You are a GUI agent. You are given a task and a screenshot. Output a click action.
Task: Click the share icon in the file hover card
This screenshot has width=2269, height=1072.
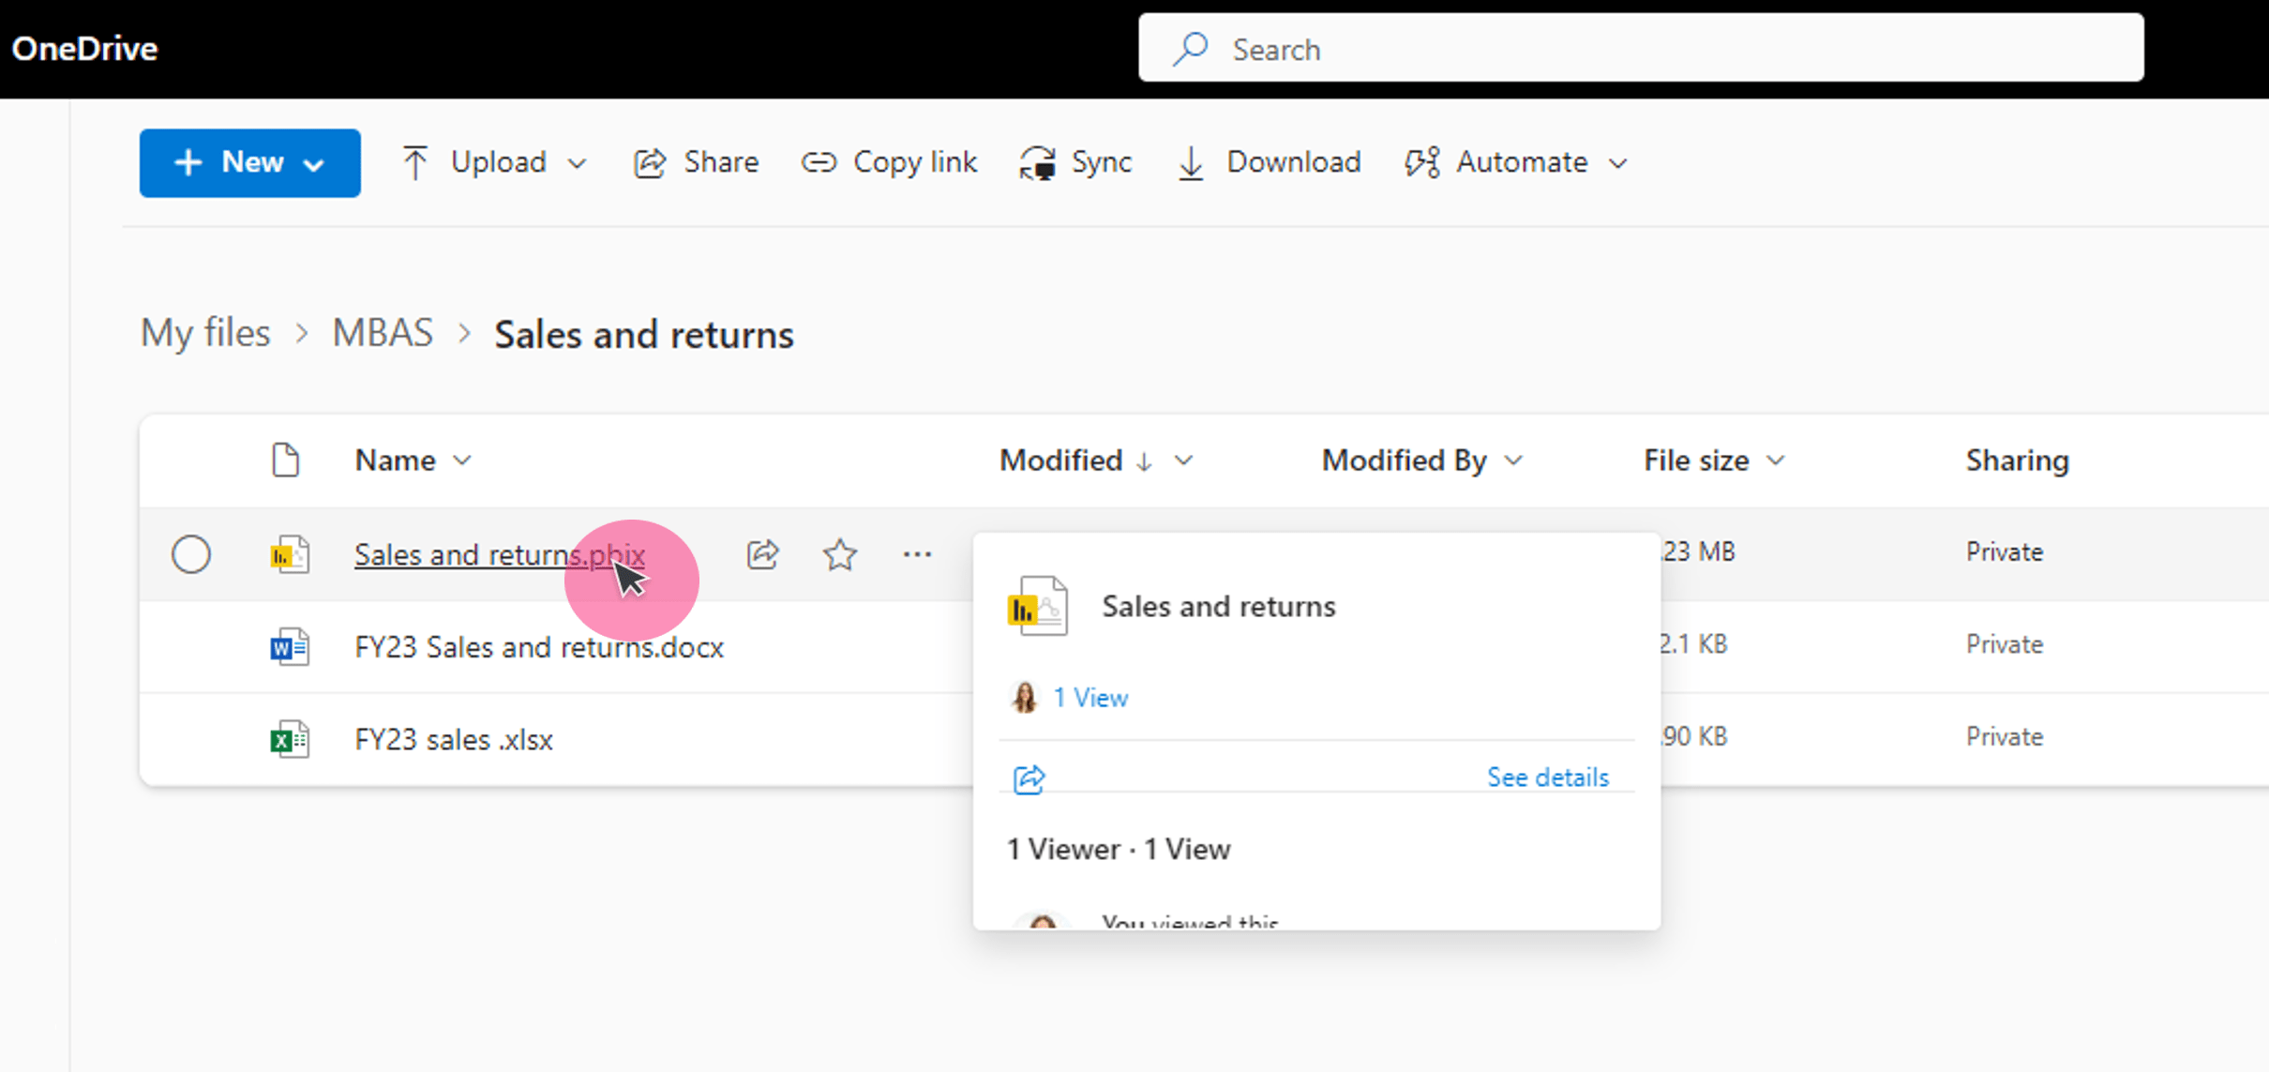(1028, 778)
